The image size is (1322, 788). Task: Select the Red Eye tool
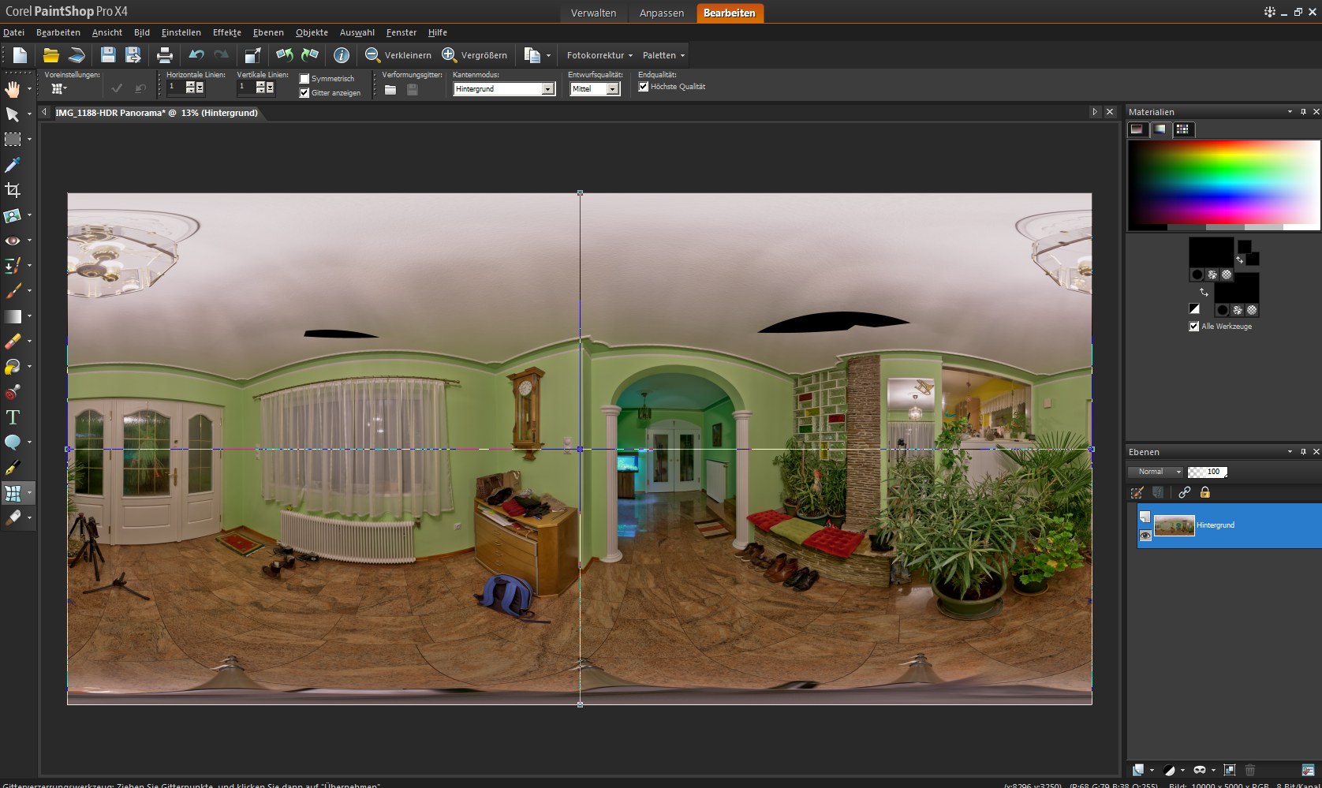coord(13,241)
